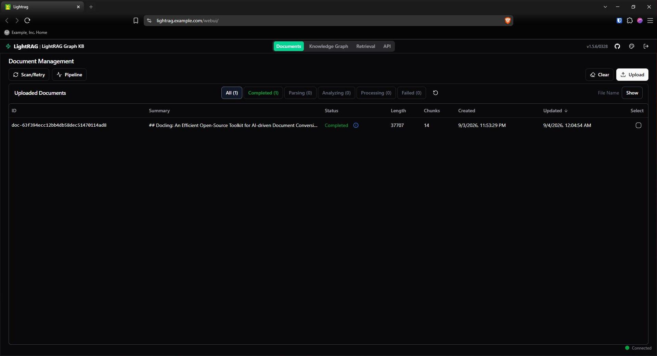Open the tab search chevron

[x=605, y=7]
